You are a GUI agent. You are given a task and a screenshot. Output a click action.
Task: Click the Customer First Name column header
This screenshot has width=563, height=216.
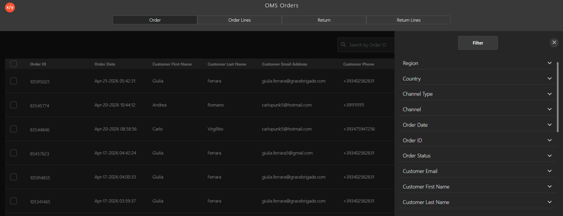point(172,64)
